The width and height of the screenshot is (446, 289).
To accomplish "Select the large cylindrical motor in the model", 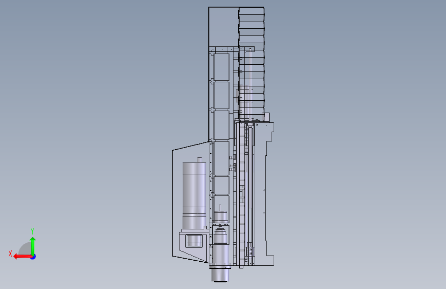I will point(194,196).
